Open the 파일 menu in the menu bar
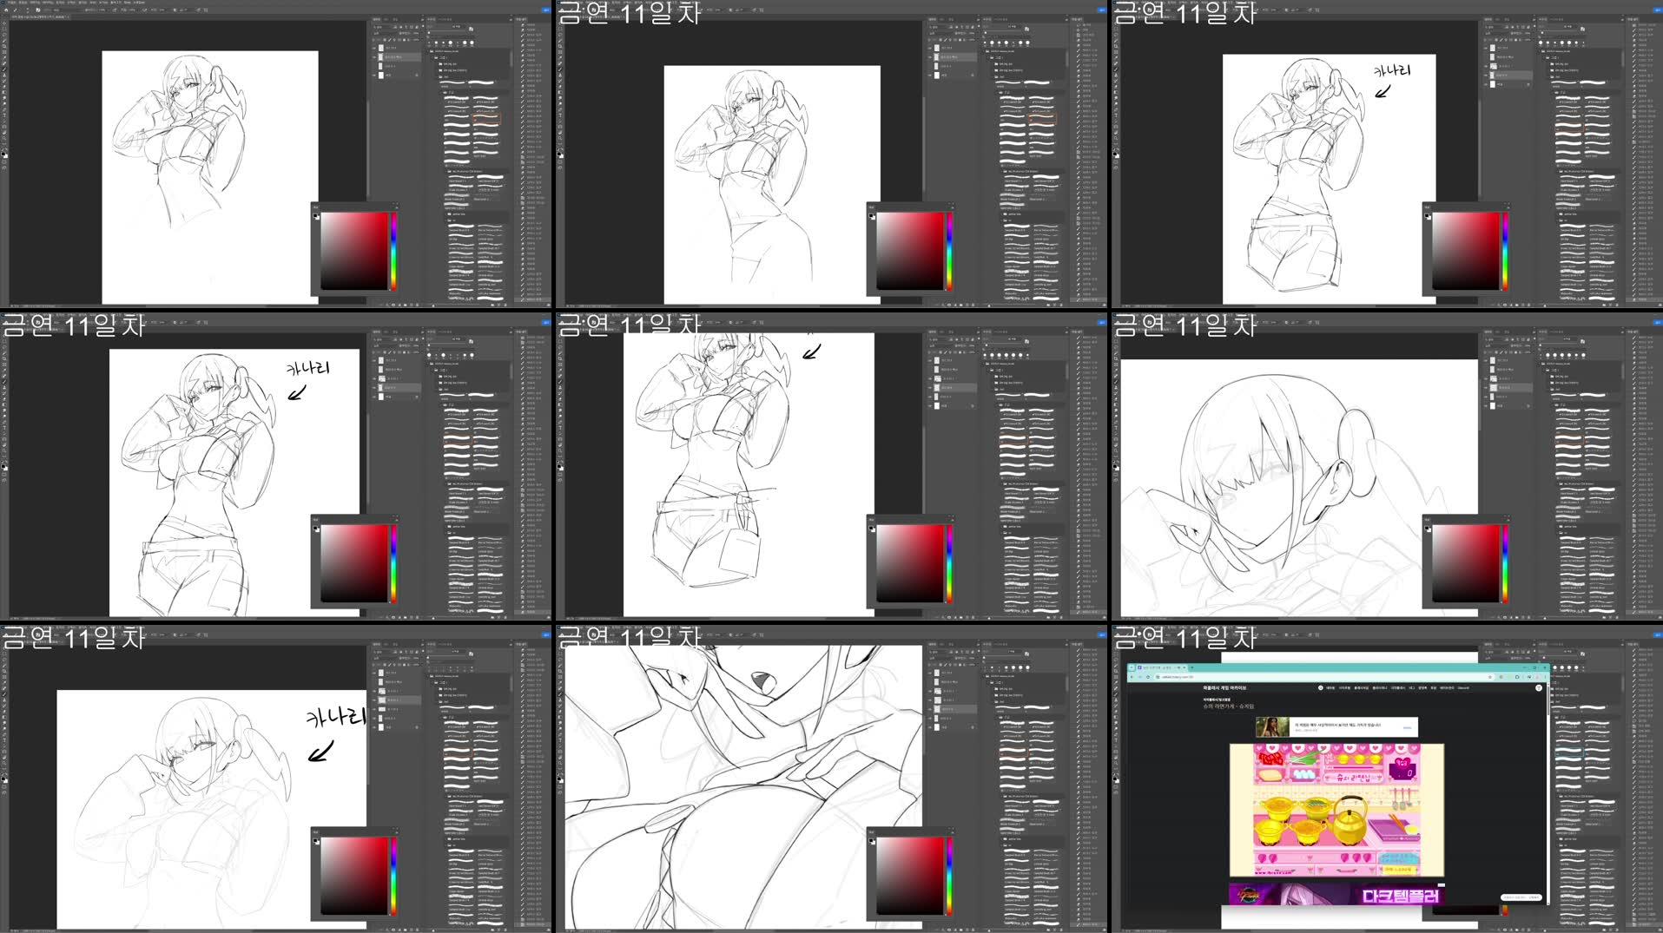 point(10,3)
